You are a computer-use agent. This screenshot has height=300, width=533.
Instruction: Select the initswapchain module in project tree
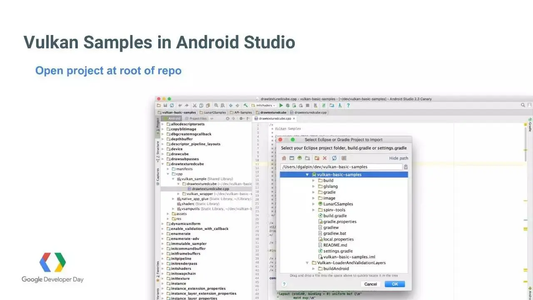point(181,274)
